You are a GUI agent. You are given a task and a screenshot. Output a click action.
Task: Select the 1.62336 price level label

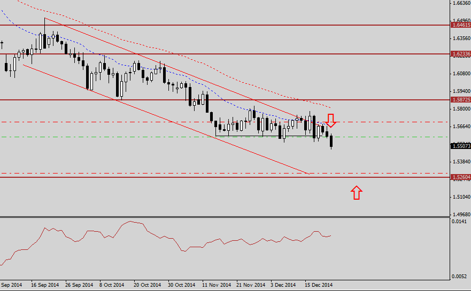(460, 54)
